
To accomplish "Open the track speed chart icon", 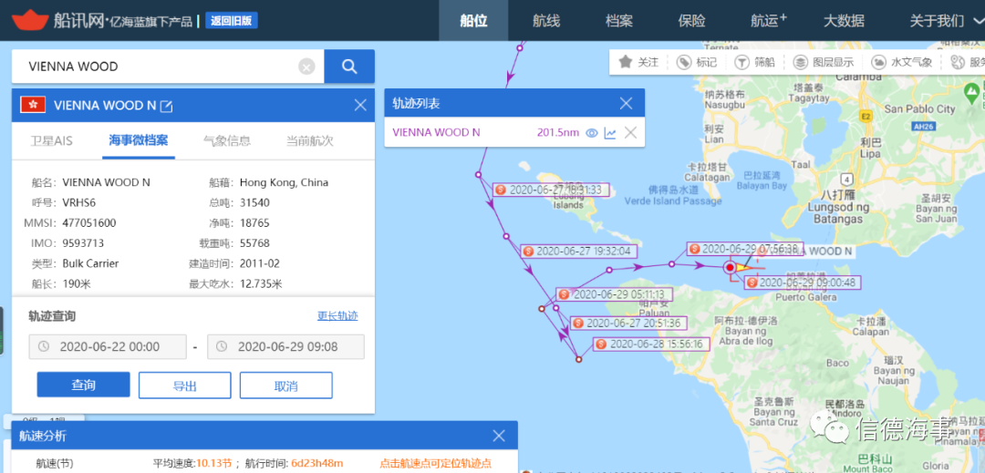I will 610,133.
